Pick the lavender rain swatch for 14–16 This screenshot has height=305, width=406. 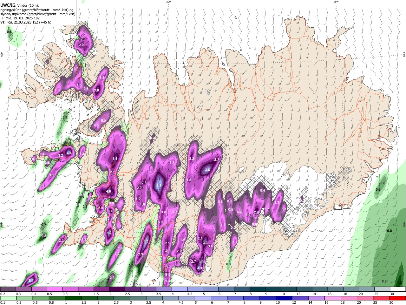click(x=316, y=298)
